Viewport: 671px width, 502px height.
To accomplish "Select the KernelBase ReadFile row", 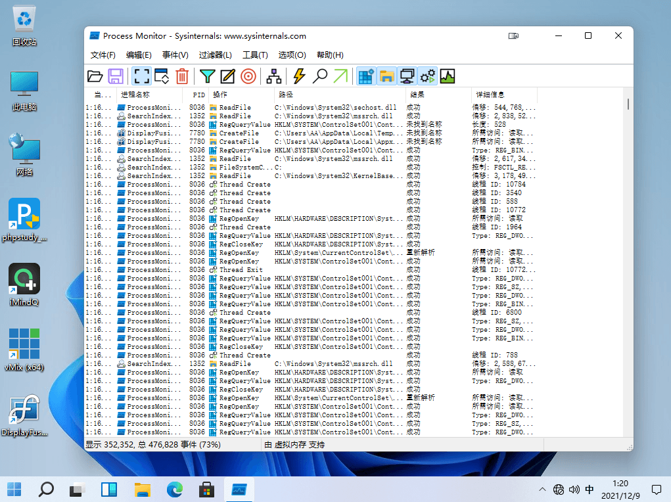I will [x=311, y=176].
